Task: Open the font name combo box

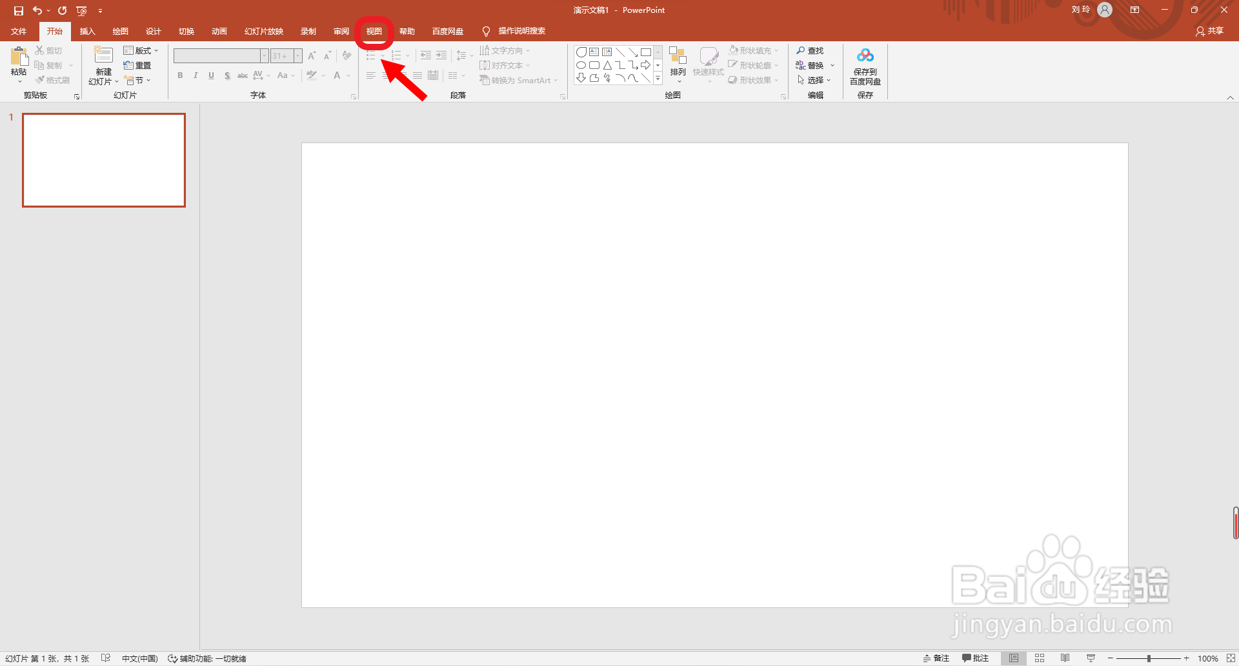Action: point(220,56)
